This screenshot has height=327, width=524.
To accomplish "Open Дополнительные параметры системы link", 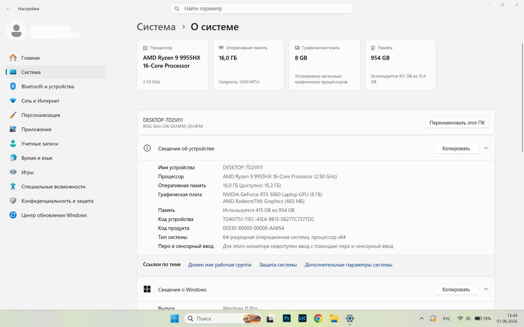I will 348,265.
